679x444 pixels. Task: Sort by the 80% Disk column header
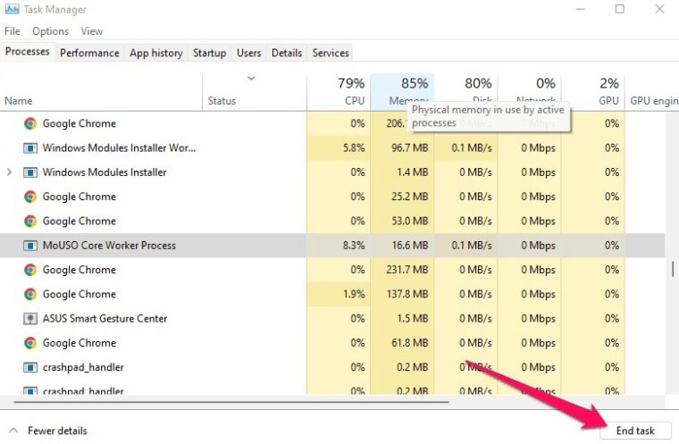click(x=466, y=92)
